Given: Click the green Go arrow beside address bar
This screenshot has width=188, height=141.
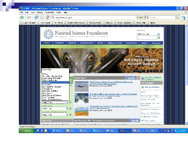Looking at the screenshot, I should pyautogui.click(x=141, y=17).
